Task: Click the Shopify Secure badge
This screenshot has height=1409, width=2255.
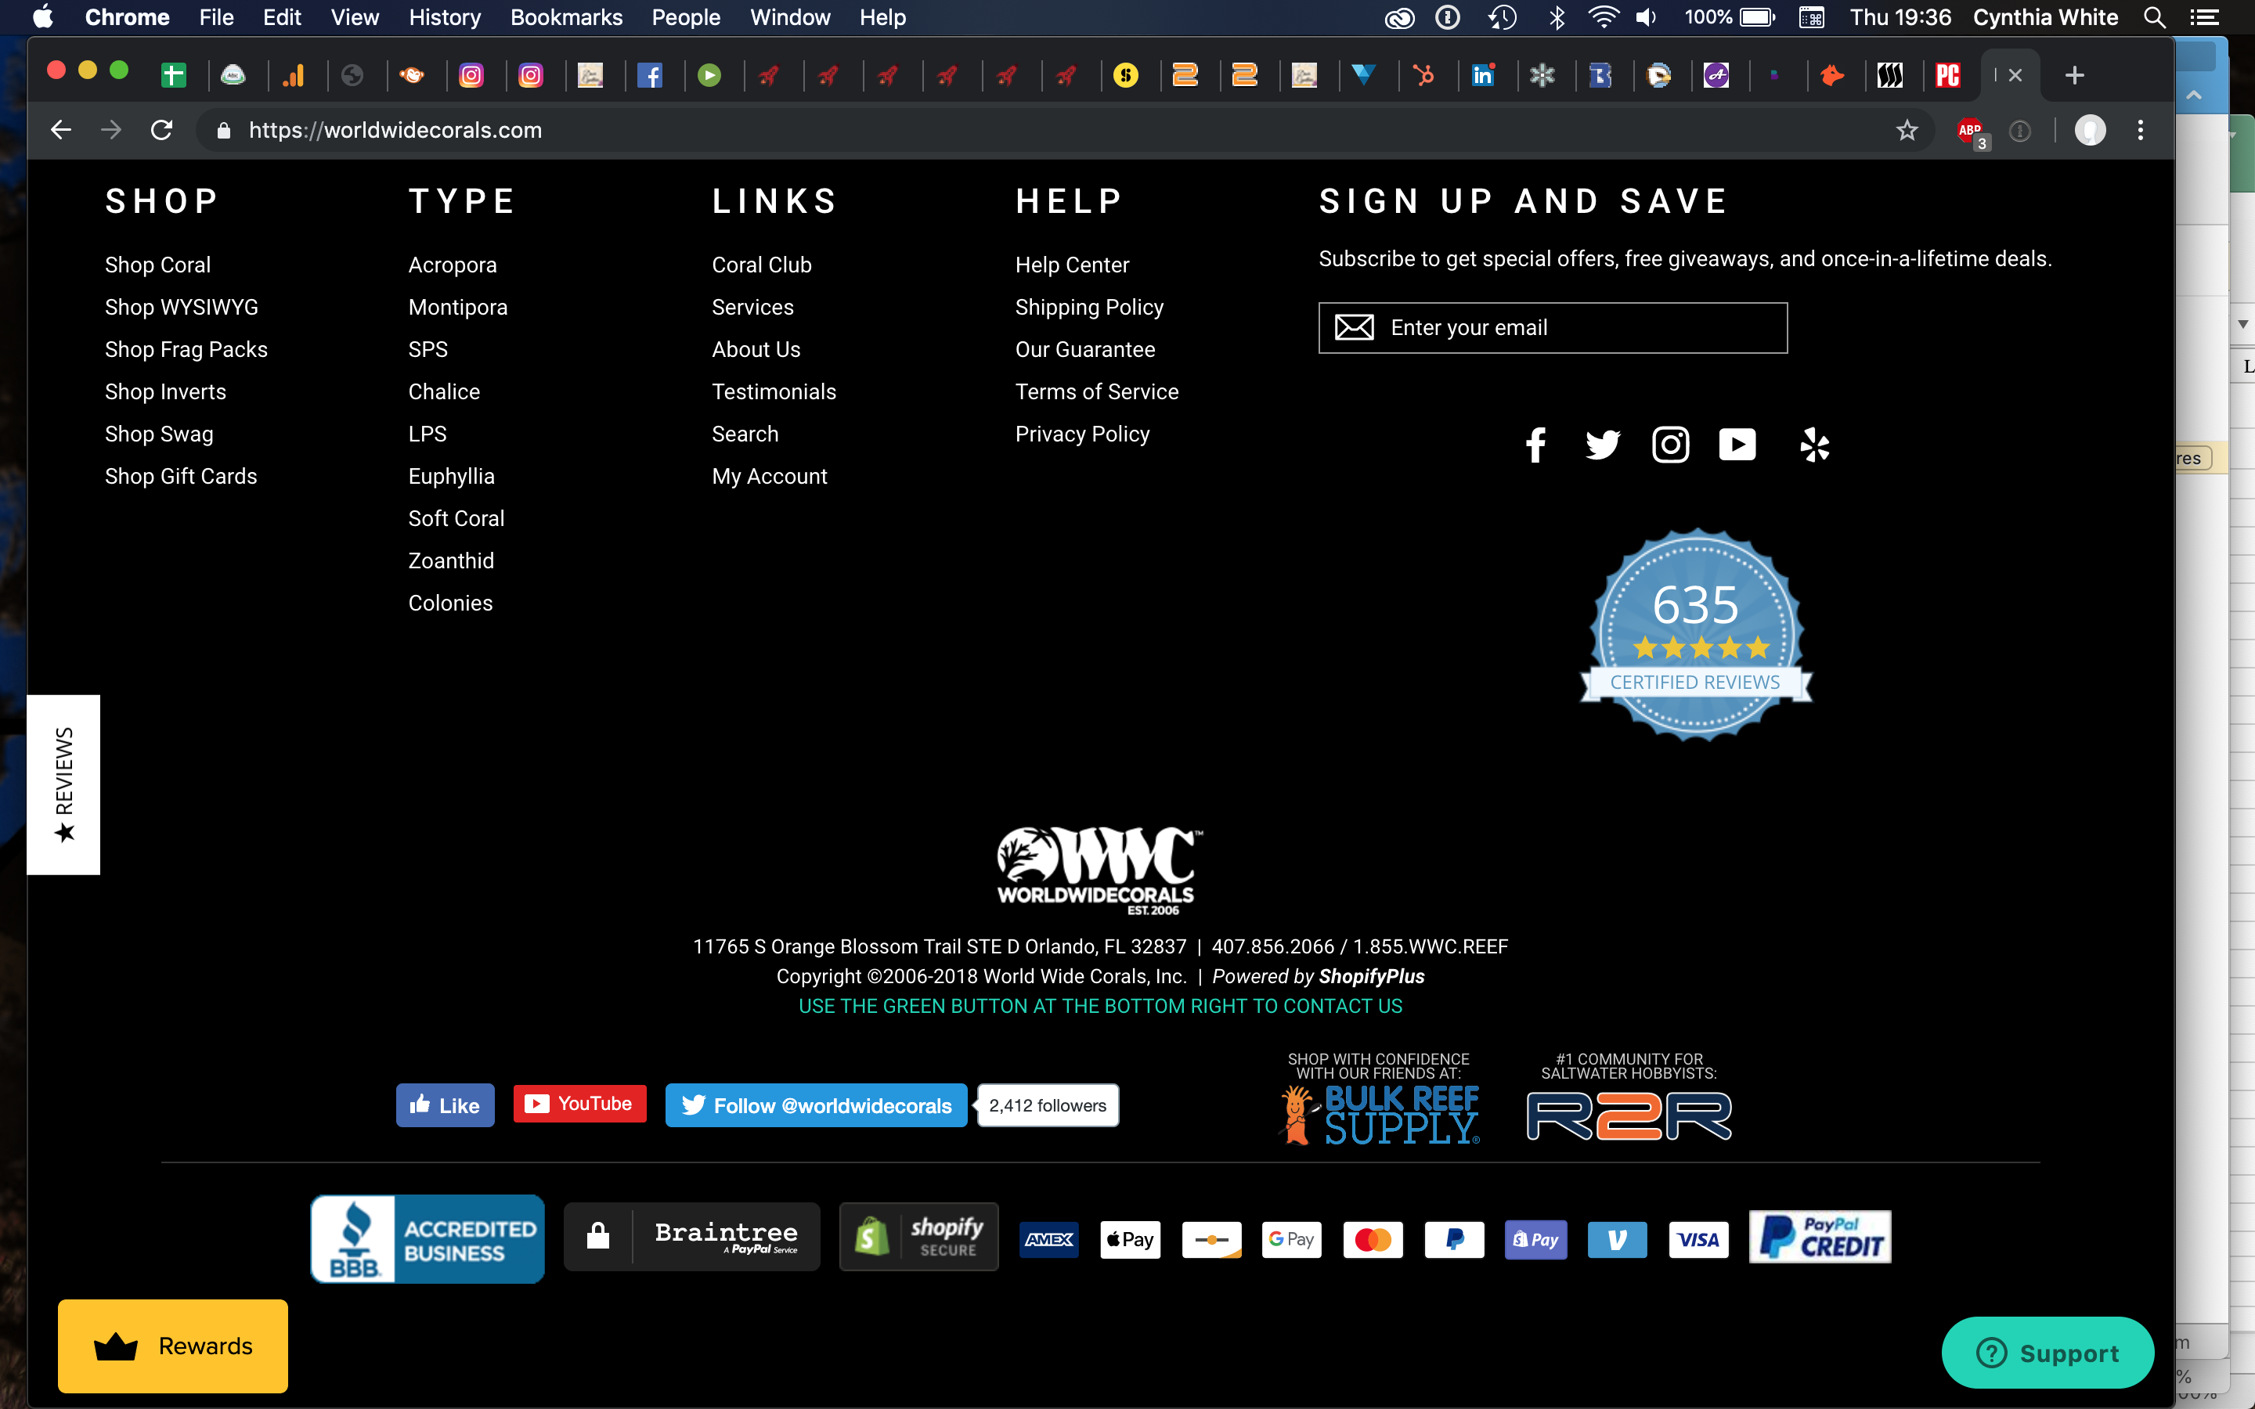Action: tap(918, 1237)
